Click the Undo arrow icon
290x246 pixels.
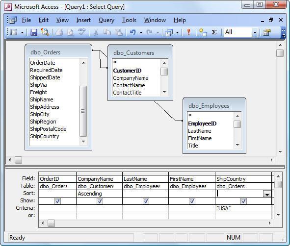[x=132, y=32]
